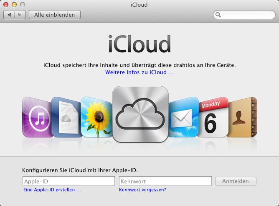The width and height of the screenshot is (279, 206).
Task: Open the Kennwort vergessen? link
Action: pyautogui.click(x=142, y=190)
